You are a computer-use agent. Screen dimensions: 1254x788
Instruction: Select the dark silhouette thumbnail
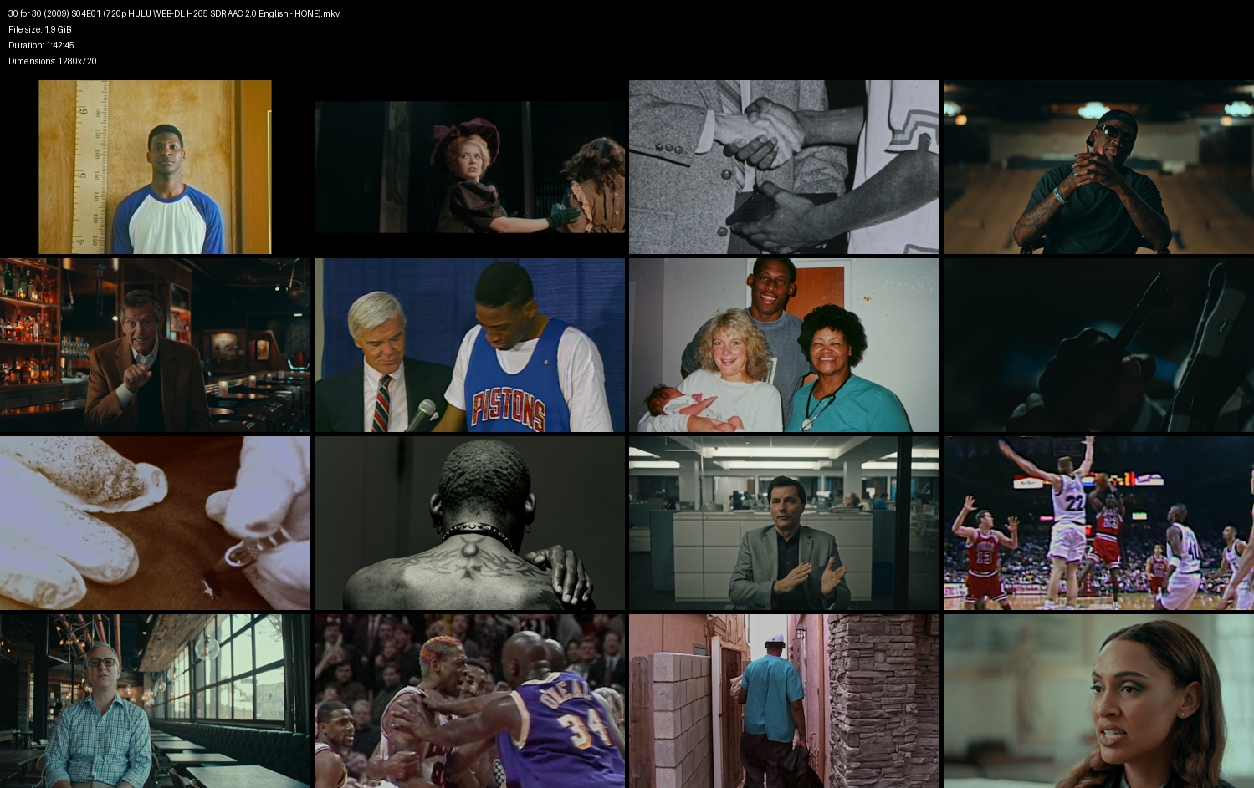[x=1098, y=345]
